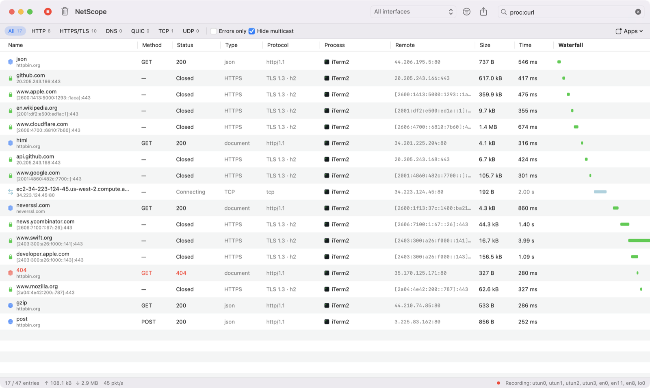650x388 pixels.
Task: Select the news.ycombinator.com entry
Action: [x=325, y=224]
